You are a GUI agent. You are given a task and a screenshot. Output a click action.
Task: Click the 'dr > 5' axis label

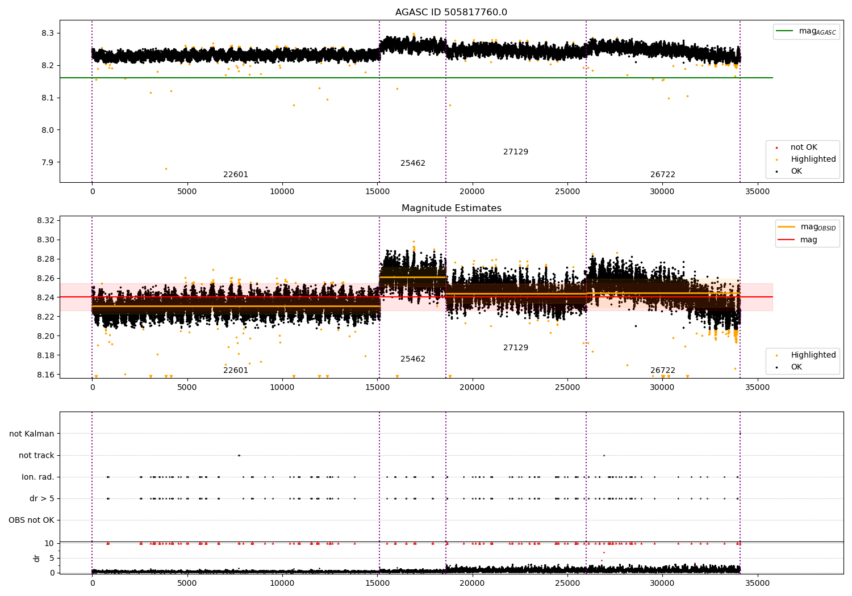[42, 499]
